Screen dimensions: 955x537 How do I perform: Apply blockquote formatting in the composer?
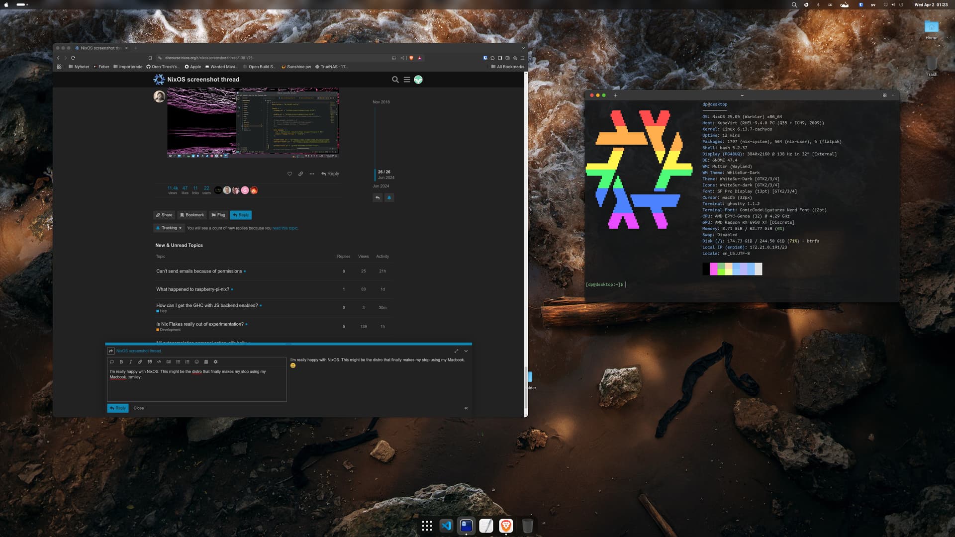tap(150, 361)
